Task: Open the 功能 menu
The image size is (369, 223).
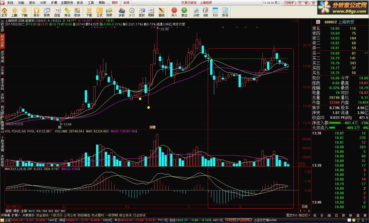Action: pyautogui.click(x=21, y=3)
